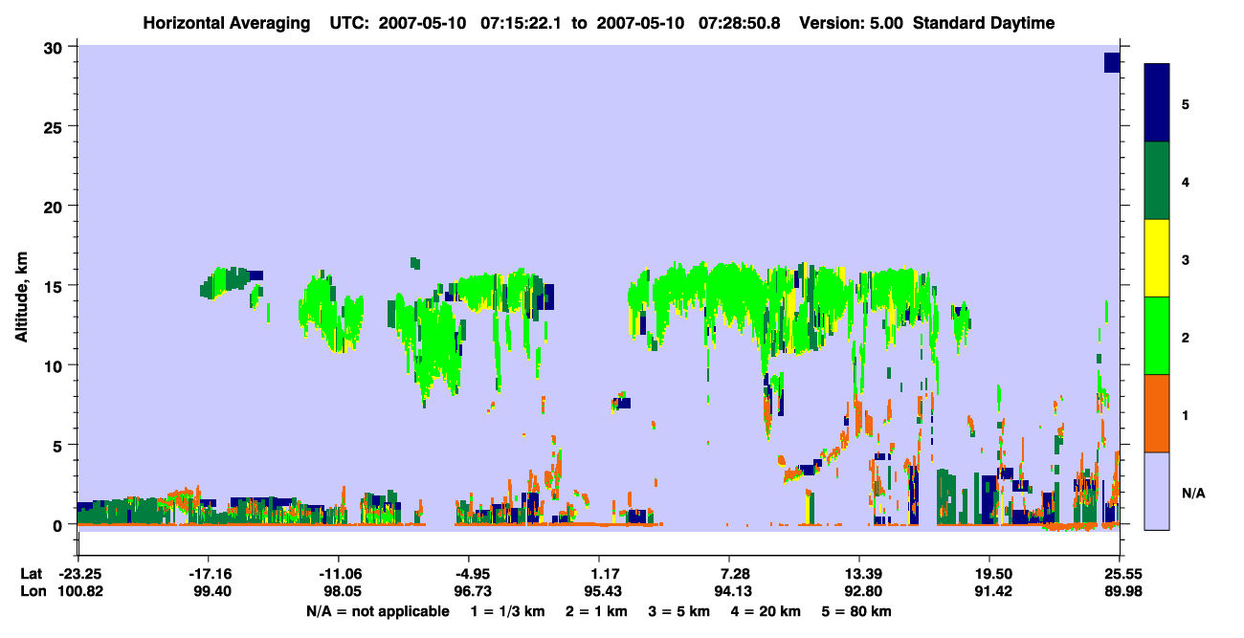Click the color bar label '1'

(x=1186, y=414)
